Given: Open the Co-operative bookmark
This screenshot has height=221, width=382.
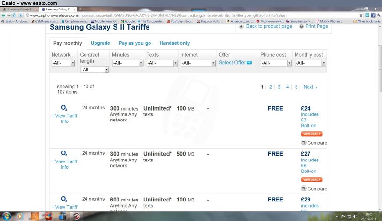Looking at the screenshot, I should point(150,21).
